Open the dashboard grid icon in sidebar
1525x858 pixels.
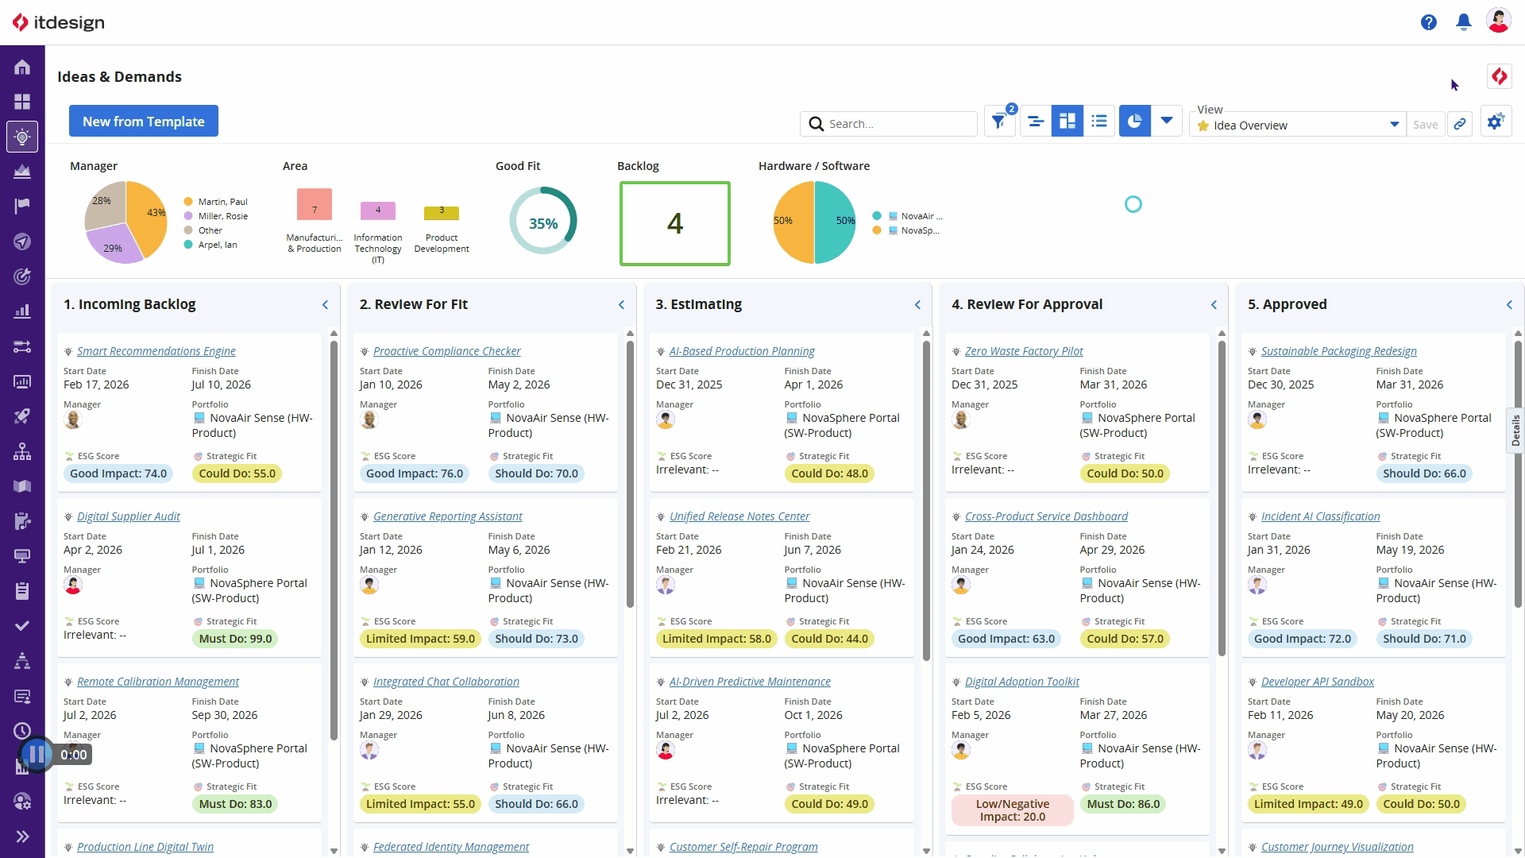coord(22,102)
